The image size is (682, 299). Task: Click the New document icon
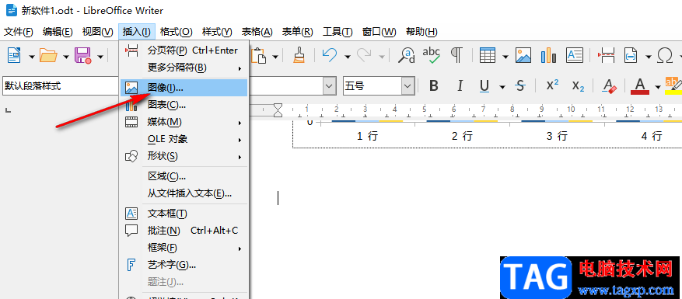click(15, 56)
